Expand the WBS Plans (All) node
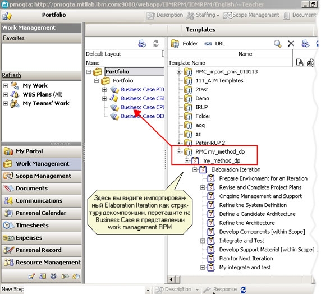 click(x=6, y=94)
